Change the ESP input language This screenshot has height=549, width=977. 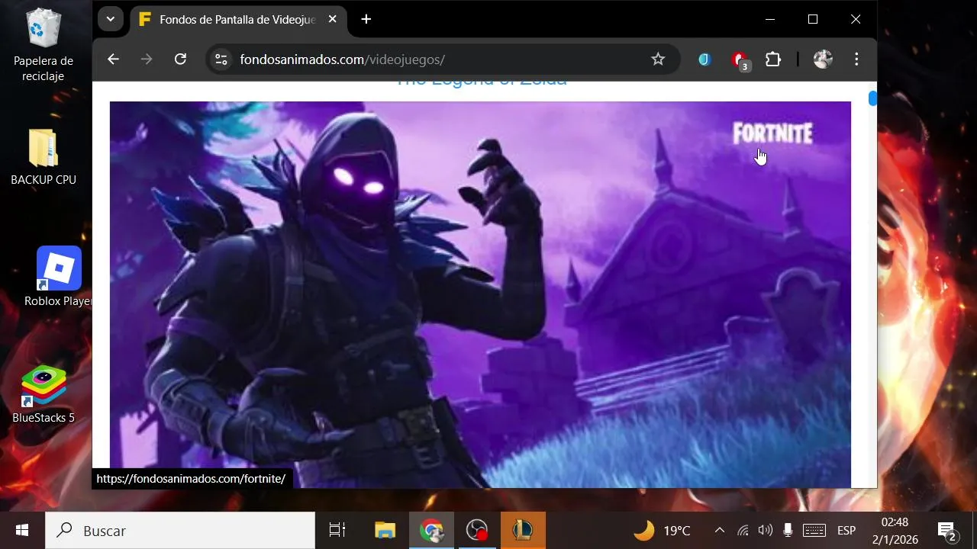(x=846, y=530)
